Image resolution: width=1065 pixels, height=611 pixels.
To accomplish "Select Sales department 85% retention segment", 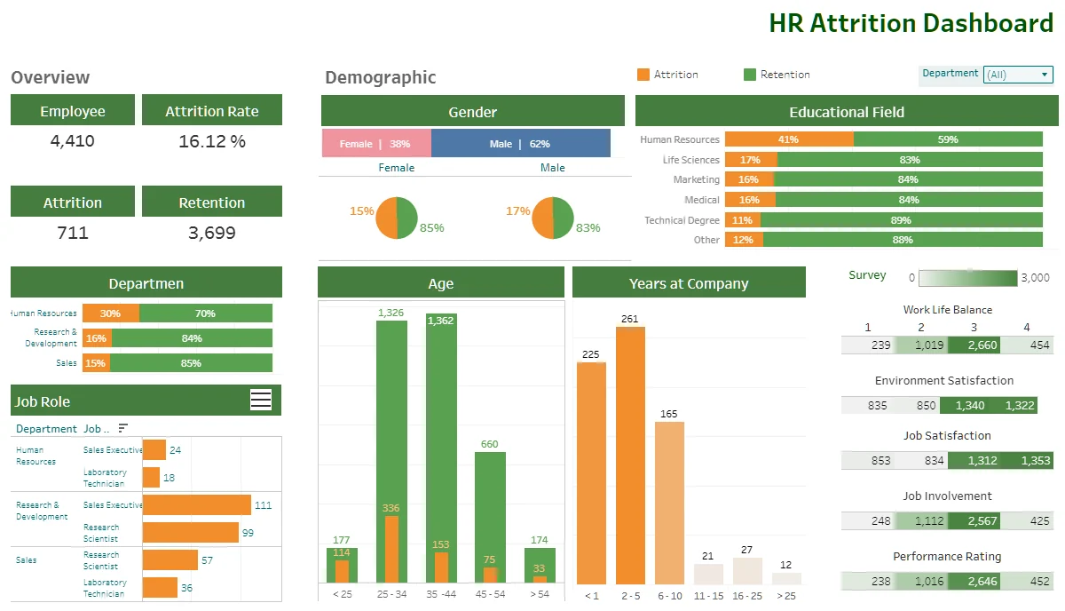I will (x=192, y=362).
